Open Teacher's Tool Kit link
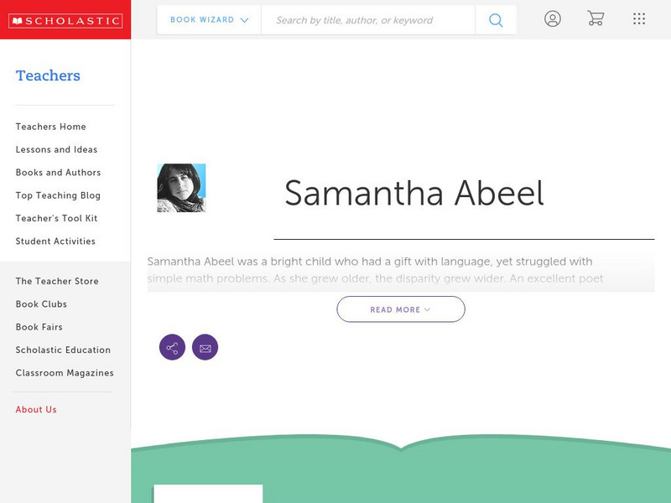Viewport: 671px width, 503px height. (x=56, y=218)
